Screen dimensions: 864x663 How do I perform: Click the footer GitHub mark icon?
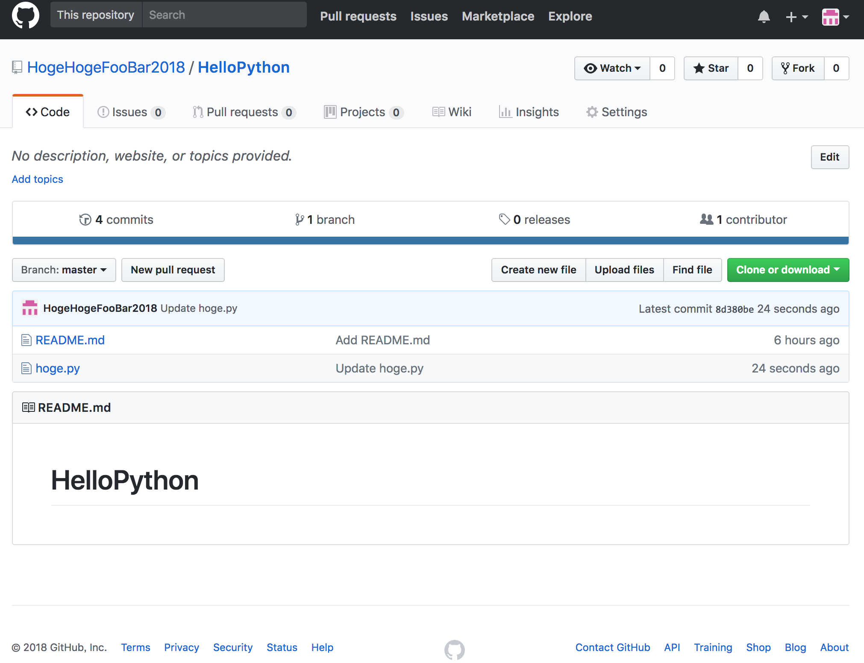[x=454, y=650]
